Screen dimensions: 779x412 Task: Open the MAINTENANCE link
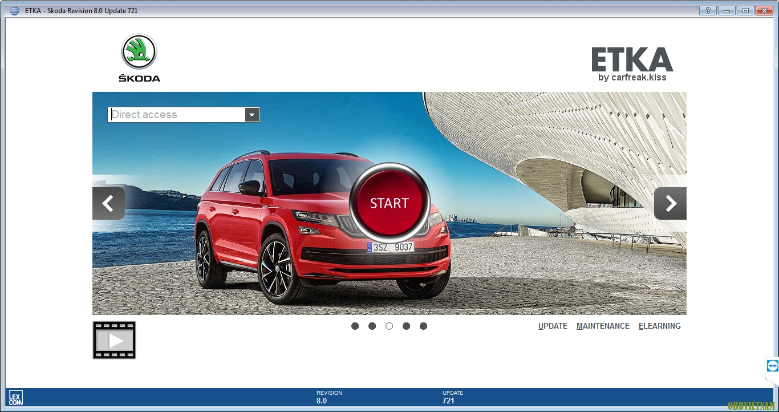click(603, 326)
